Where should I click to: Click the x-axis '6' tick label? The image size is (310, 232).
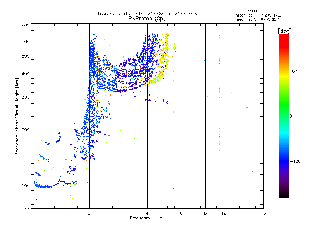pyautogui.click(x=181, y=213)
